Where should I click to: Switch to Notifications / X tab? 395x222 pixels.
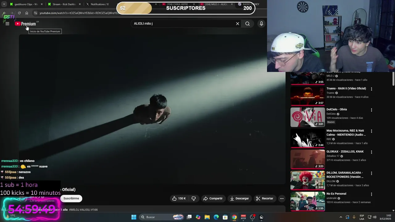click(x=99, y=4)
